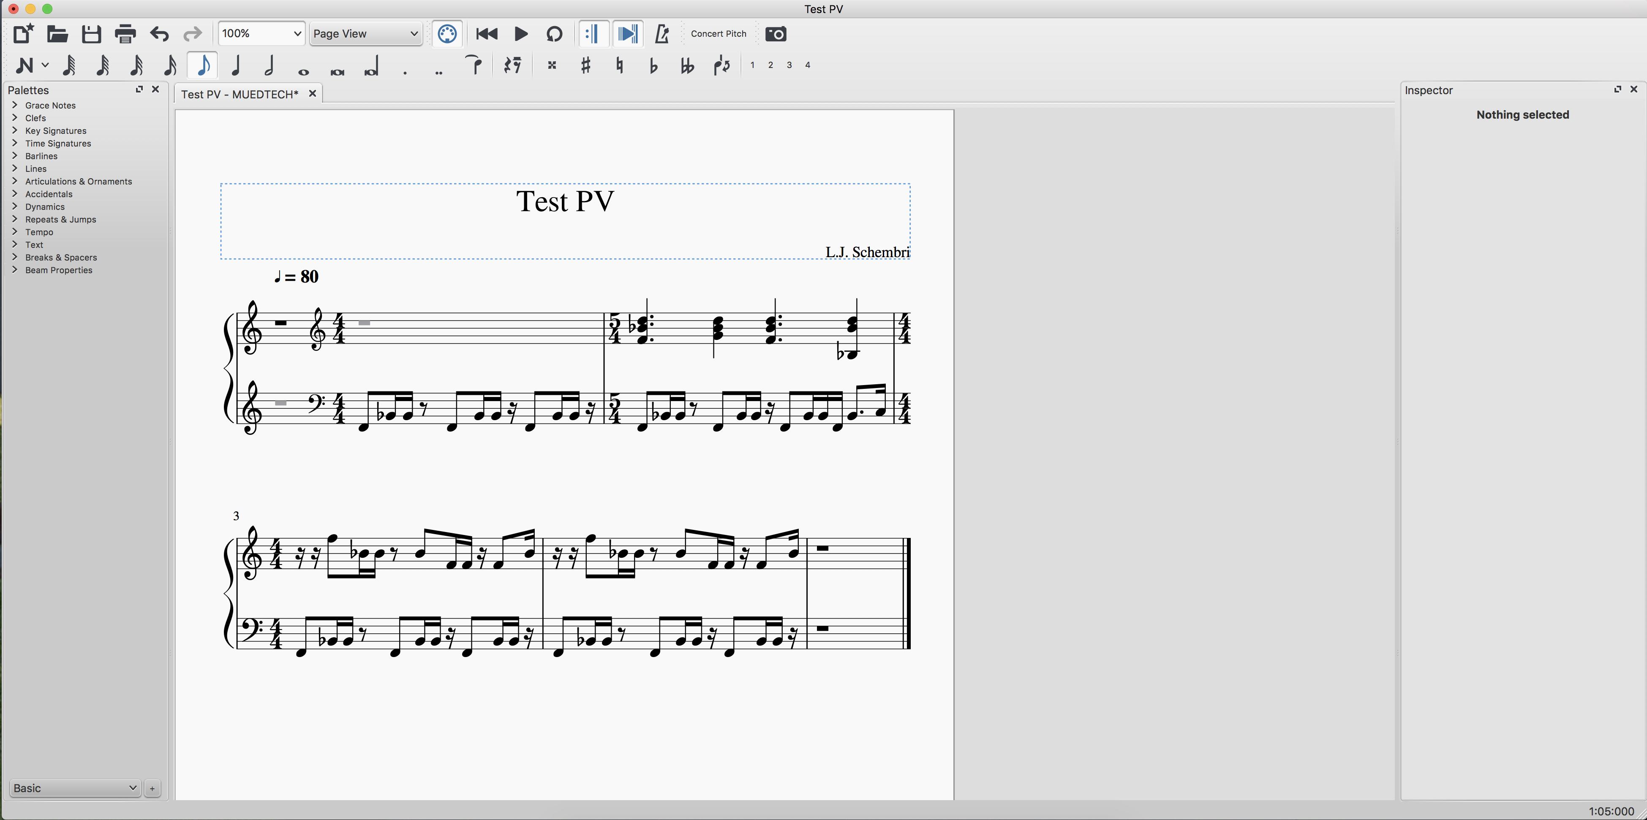Select voice 2 button
Image resolution: width=1647 pixels, height=820 pixels.
770,65
